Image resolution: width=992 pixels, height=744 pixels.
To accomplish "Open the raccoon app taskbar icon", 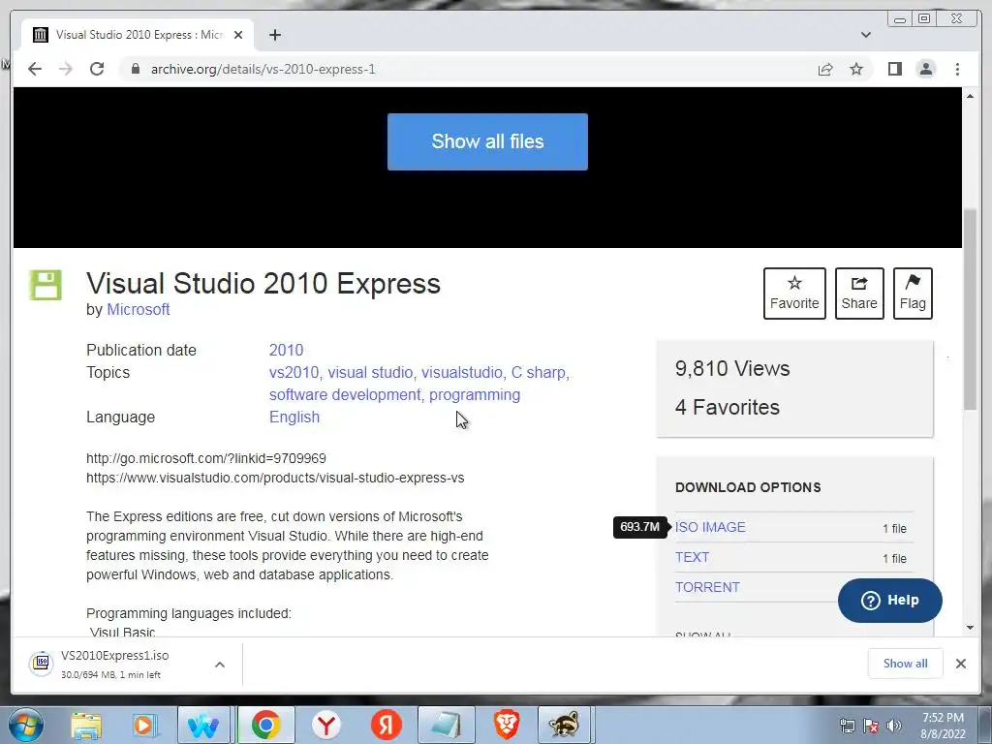I will pos(564,726).
